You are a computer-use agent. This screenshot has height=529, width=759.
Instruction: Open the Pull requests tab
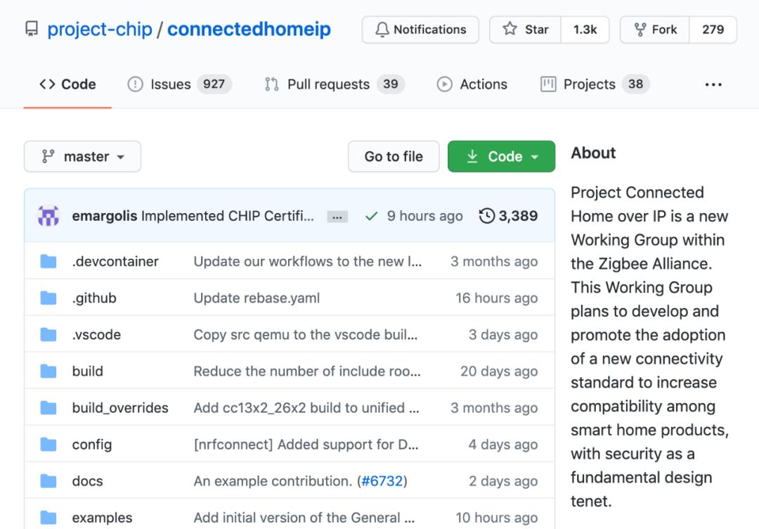tap(331, 84)
